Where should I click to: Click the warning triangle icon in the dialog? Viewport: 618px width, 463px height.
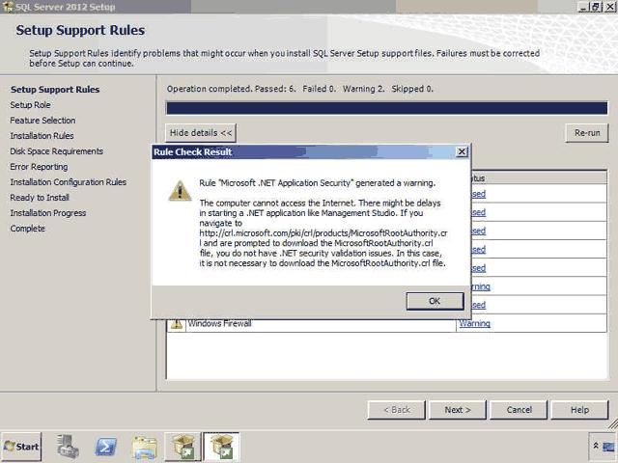(x=180, y=191)
